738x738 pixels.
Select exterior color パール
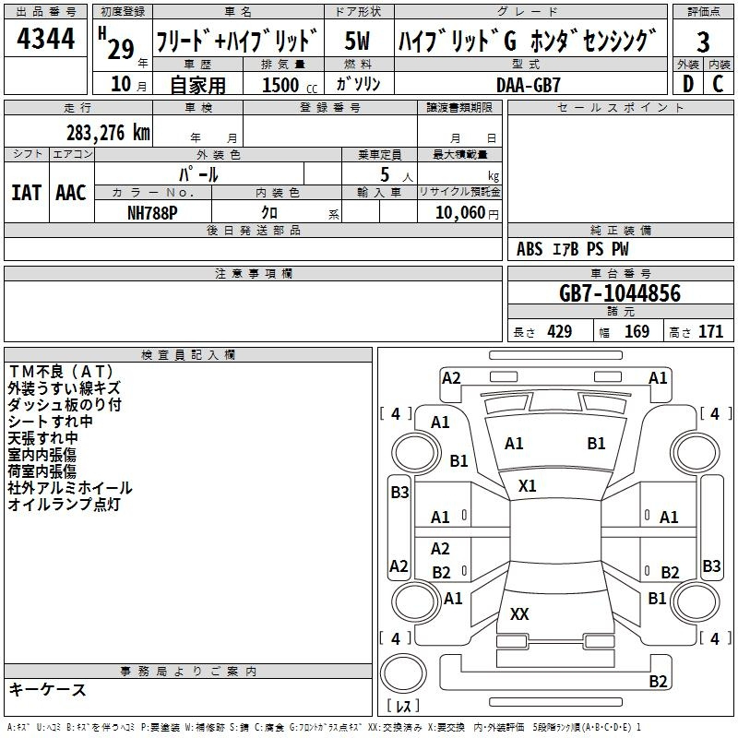click(x=198, y=174)
